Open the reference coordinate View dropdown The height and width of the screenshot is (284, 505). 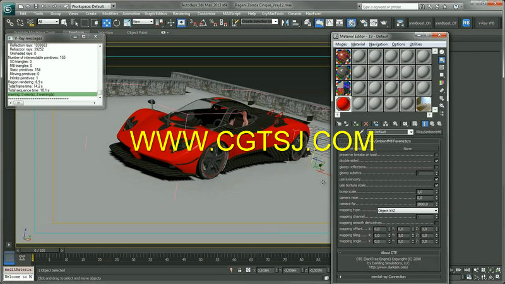pyautogui.click(x=143, y=21)
